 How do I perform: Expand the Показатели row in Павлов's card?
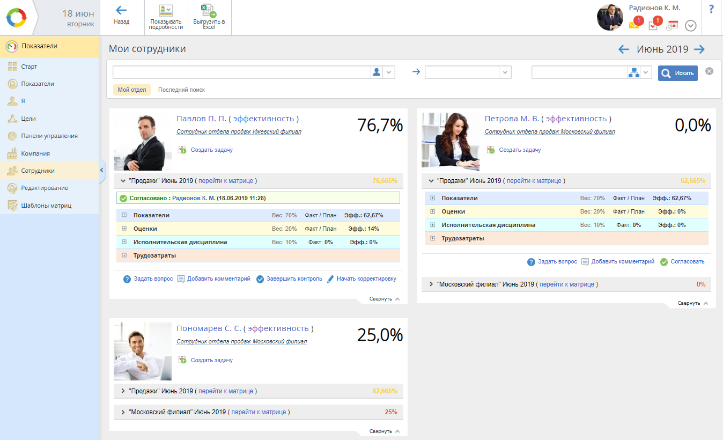tap(124, 215)
